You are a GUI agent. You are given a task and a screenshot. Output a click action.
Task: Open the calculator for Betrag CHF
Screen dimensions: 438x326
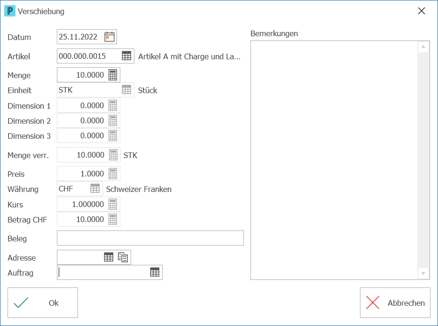[113, 220]
